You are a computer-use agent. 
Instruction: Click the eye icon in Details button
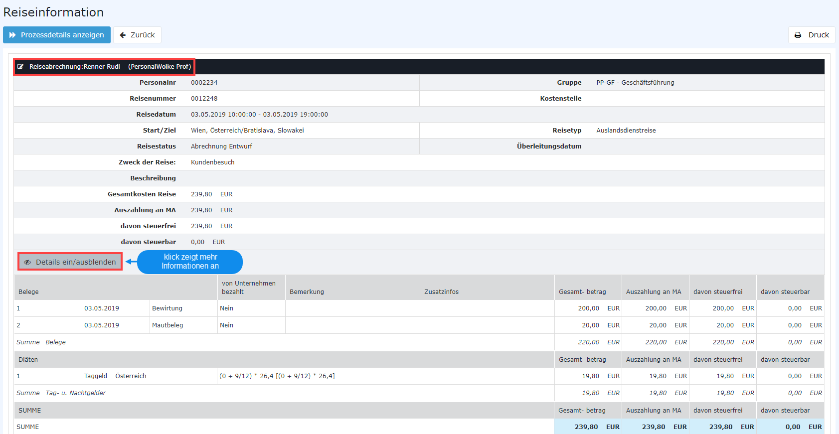(27, 262)
